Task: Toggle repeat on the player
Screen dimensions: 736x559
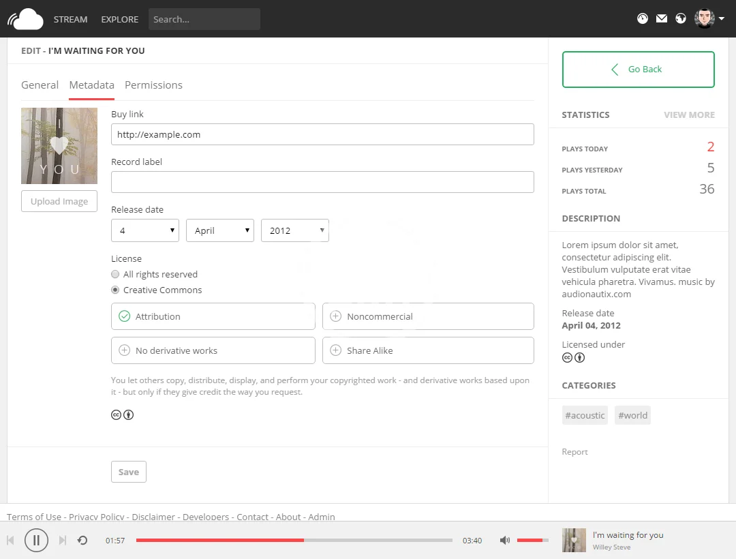Action: click(82, 541)
